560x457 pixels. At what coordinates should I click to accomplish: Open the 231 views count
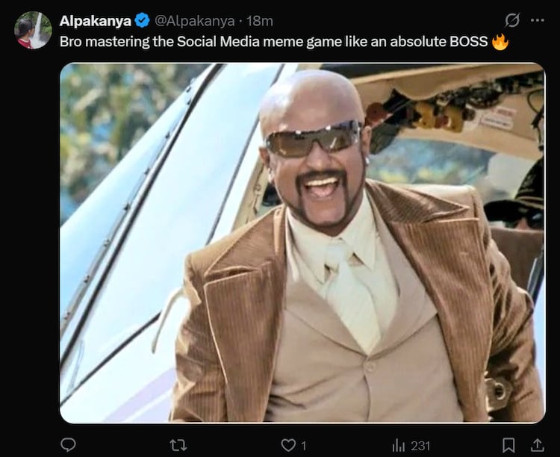[420, 446]
